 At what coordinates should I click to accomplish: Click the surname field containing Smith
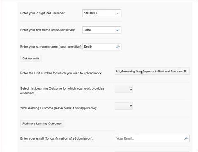coord(102,47)
